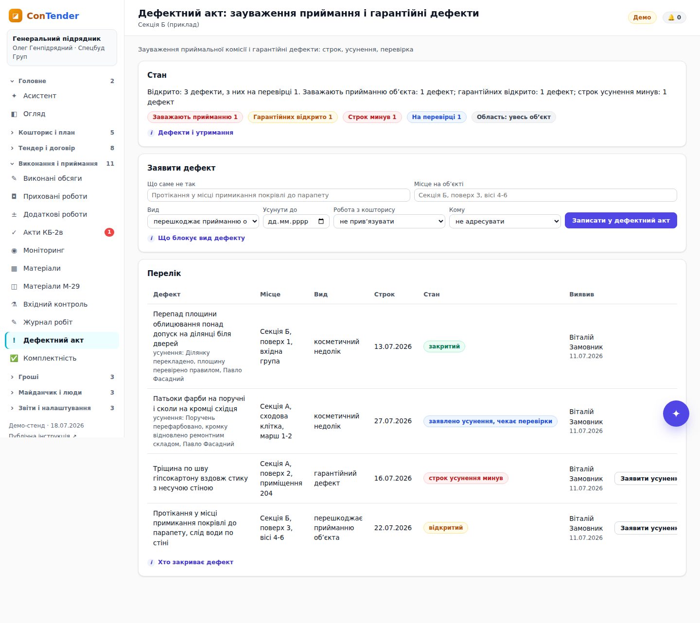The width and height of the screenshot is (700, 623).
Task: Go to Виконані обсяги page
Action: tap(62, 178)
